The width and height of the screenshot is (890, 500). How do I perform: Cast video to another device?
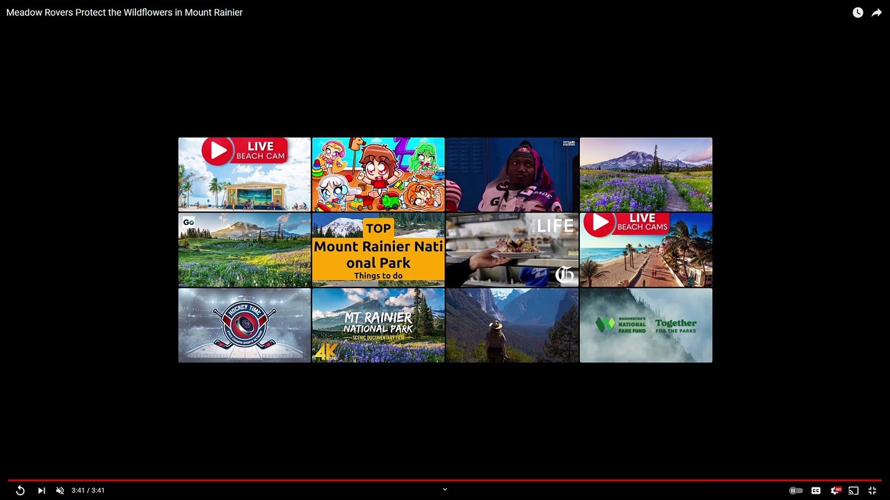click(854, 490)
